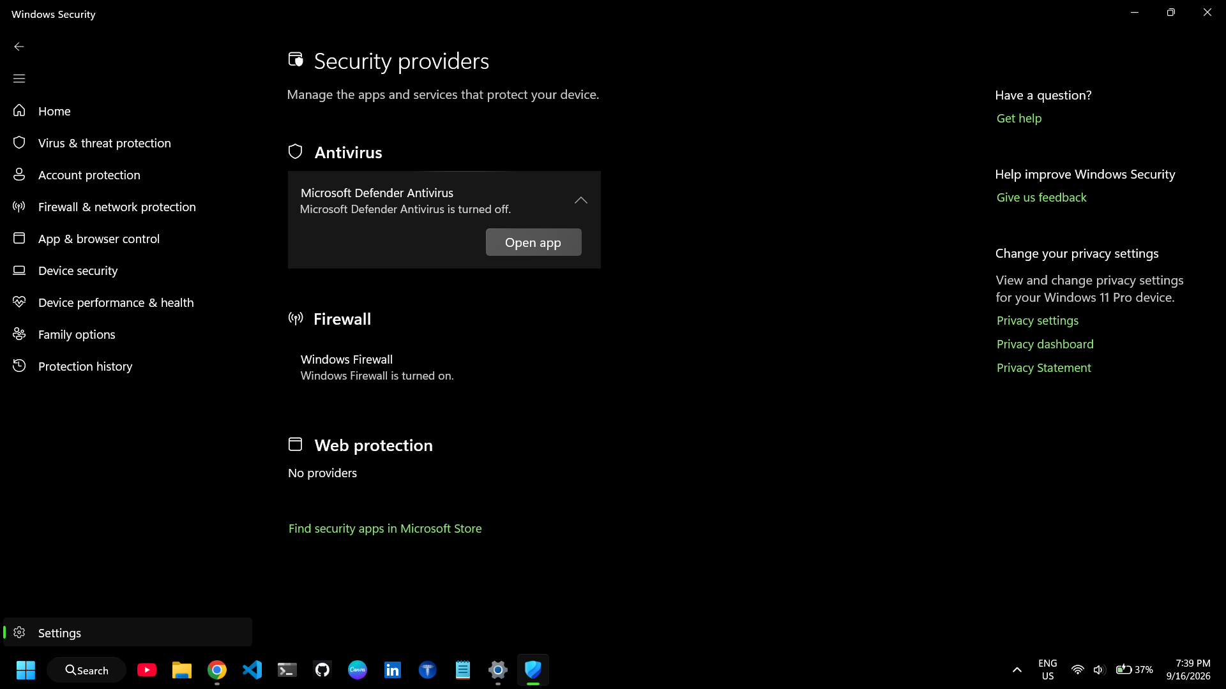Image resolution: width=1226 pixels, height=689 pixels.
Task: Click the Device security laptop icon
Action: (19, 270)
